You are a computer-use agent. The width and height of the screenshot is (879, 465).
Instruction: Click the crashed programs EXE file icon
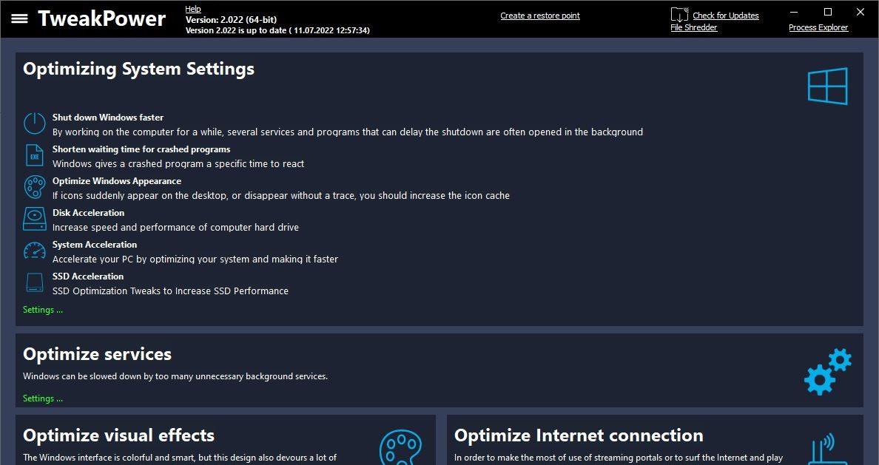(34, 155)
